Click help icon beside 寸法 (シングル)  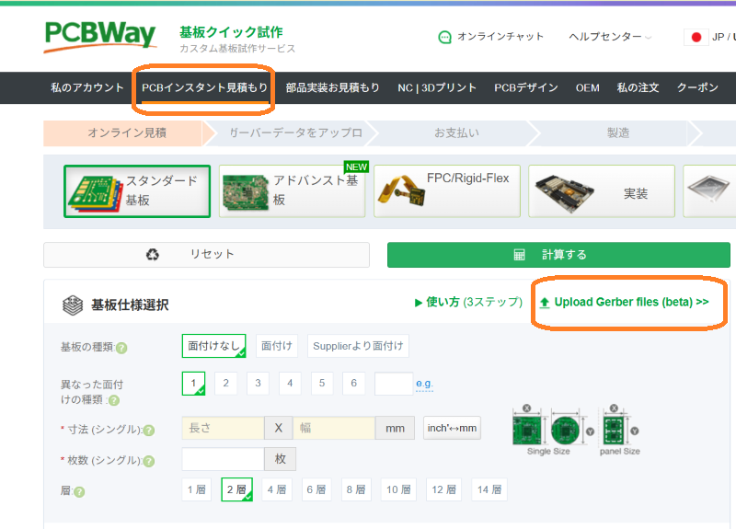[149, 430]
